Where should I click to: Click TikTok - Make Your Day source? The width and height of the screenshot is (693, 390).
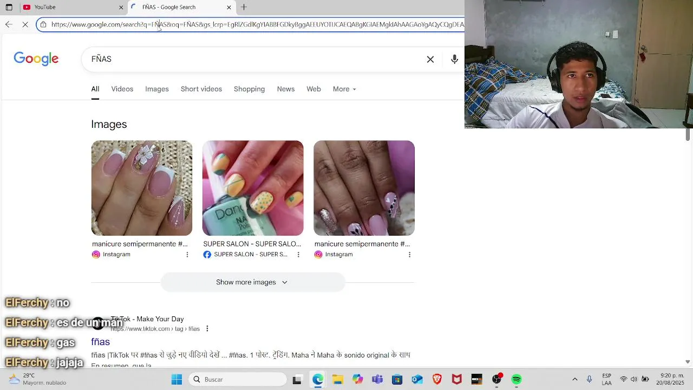(x=147, y=319)
